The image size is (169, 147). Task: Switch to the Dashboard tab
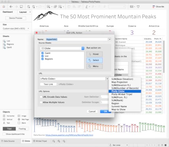8,12
